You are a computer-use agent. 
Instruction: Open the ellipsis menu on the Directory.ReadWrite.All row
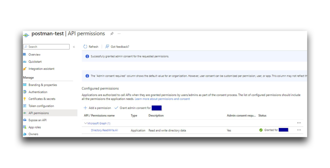[299, 130]
